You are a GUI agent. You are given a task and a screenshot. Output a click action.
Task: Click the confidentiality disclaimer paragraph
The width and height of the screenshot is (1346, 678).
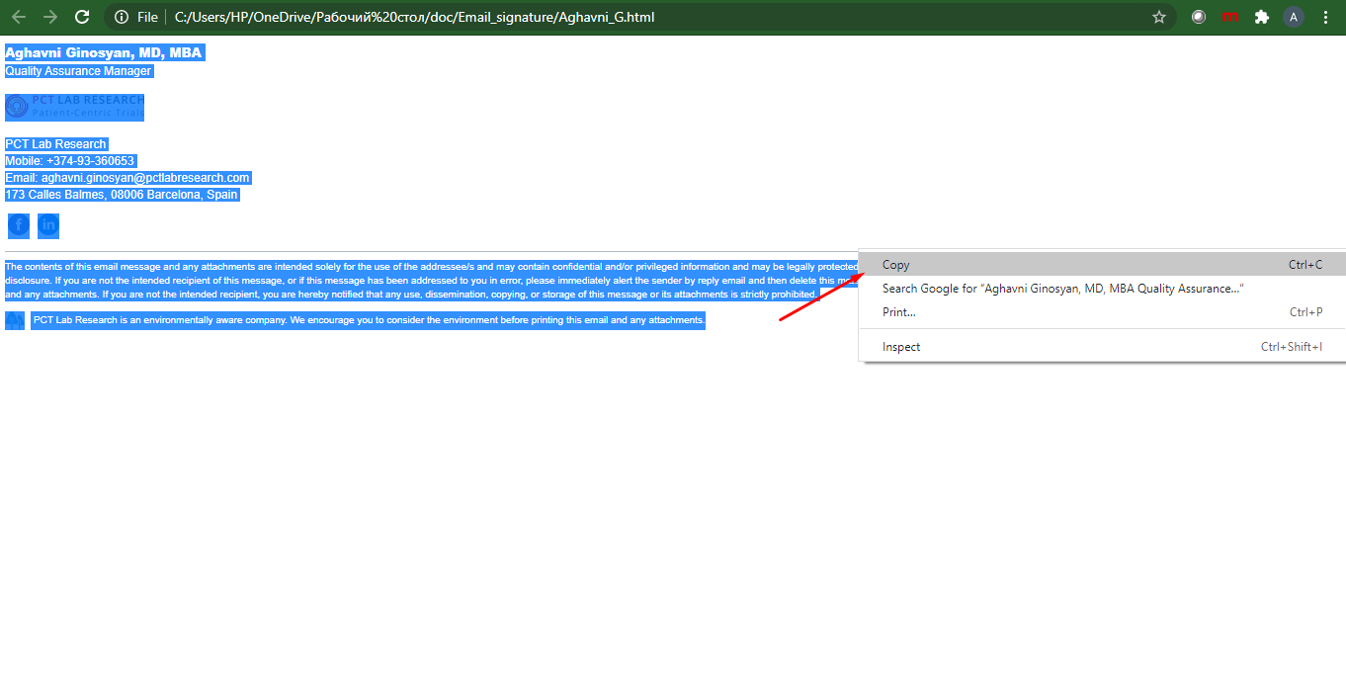(x=432, y=281)
